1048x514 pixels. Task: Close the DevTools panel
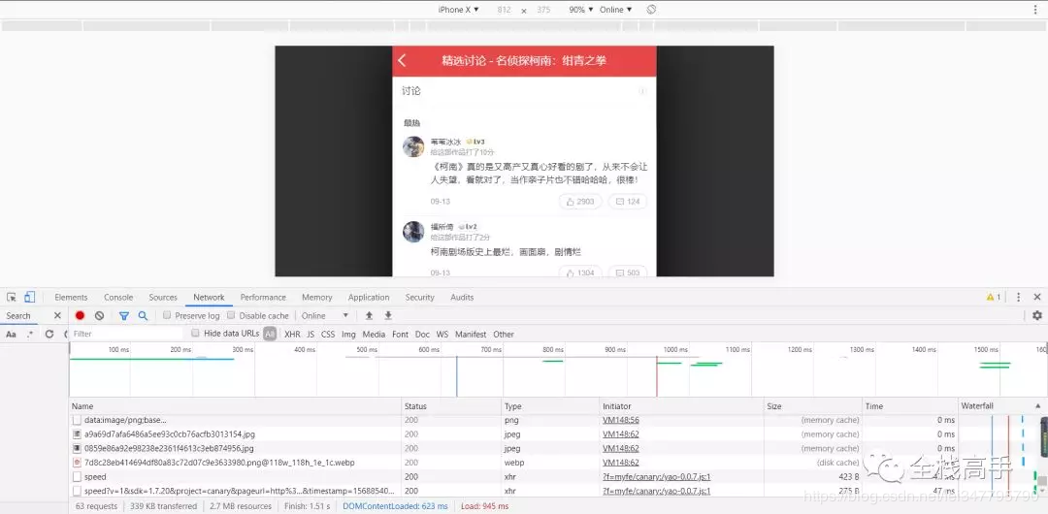1036,297
